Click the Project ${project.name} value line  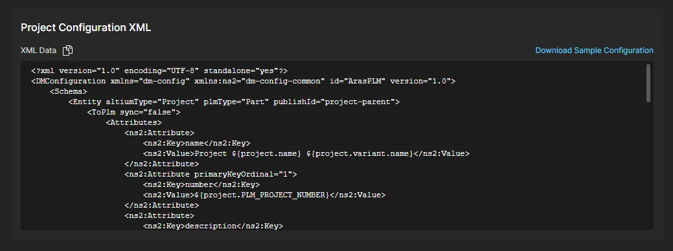pyautogui.click(x=306, y=153)
